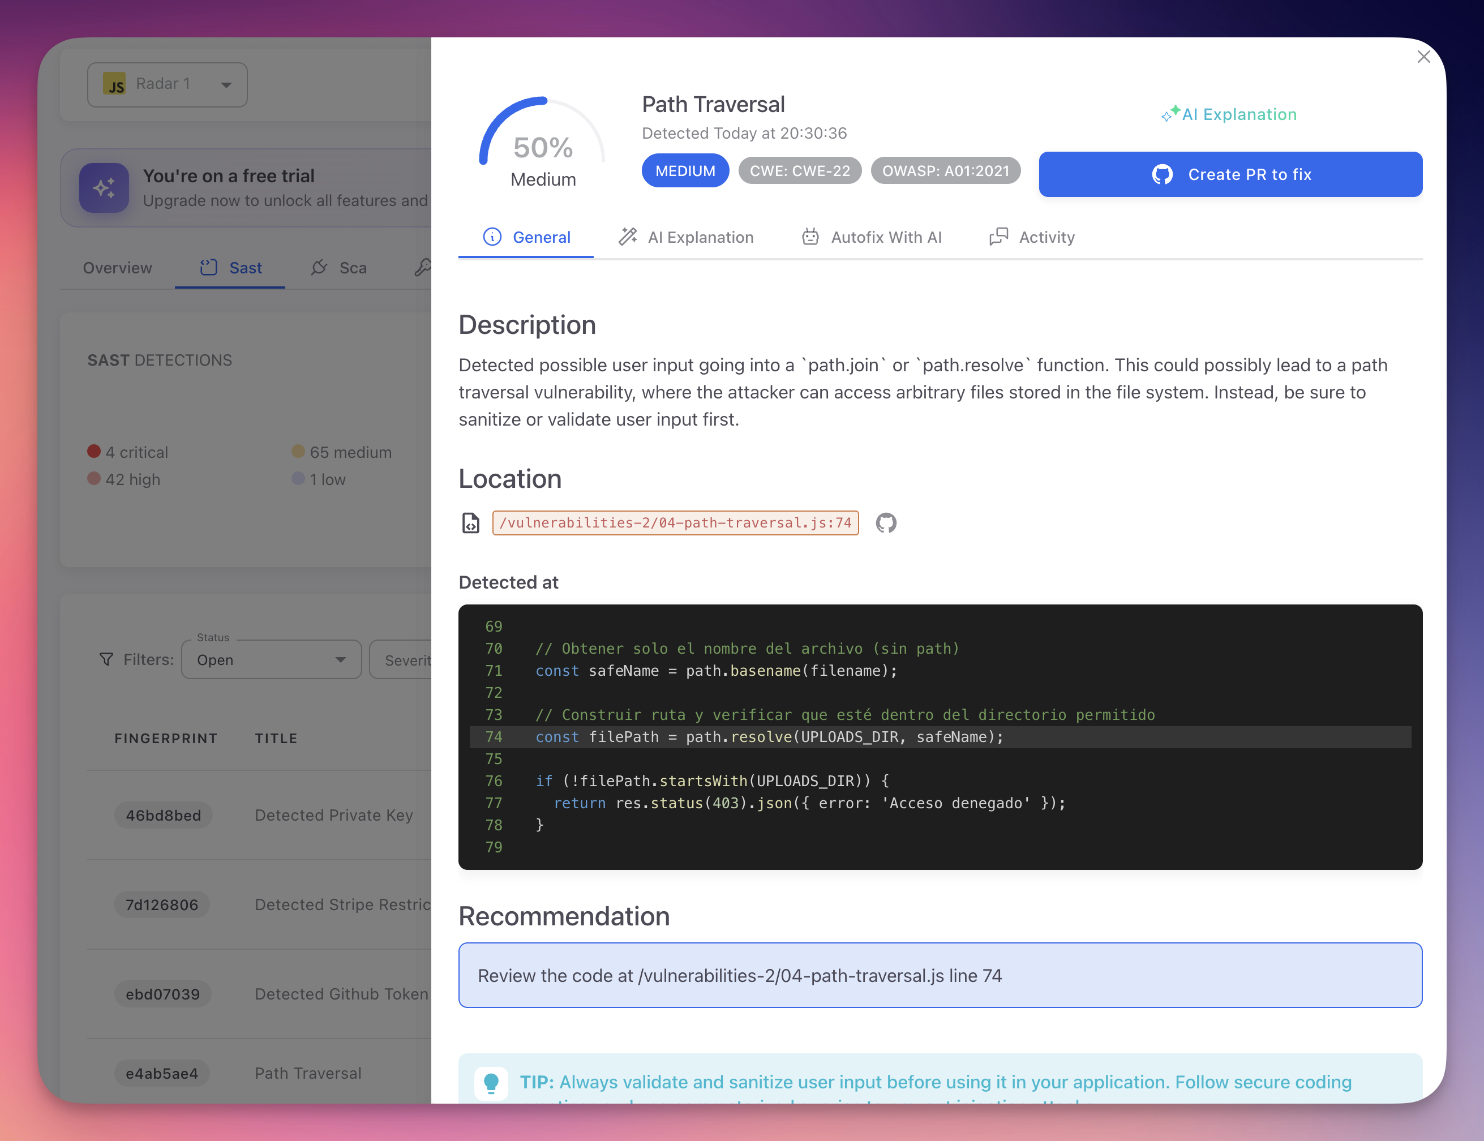Open the Status filter set to Open

point(271,659)
